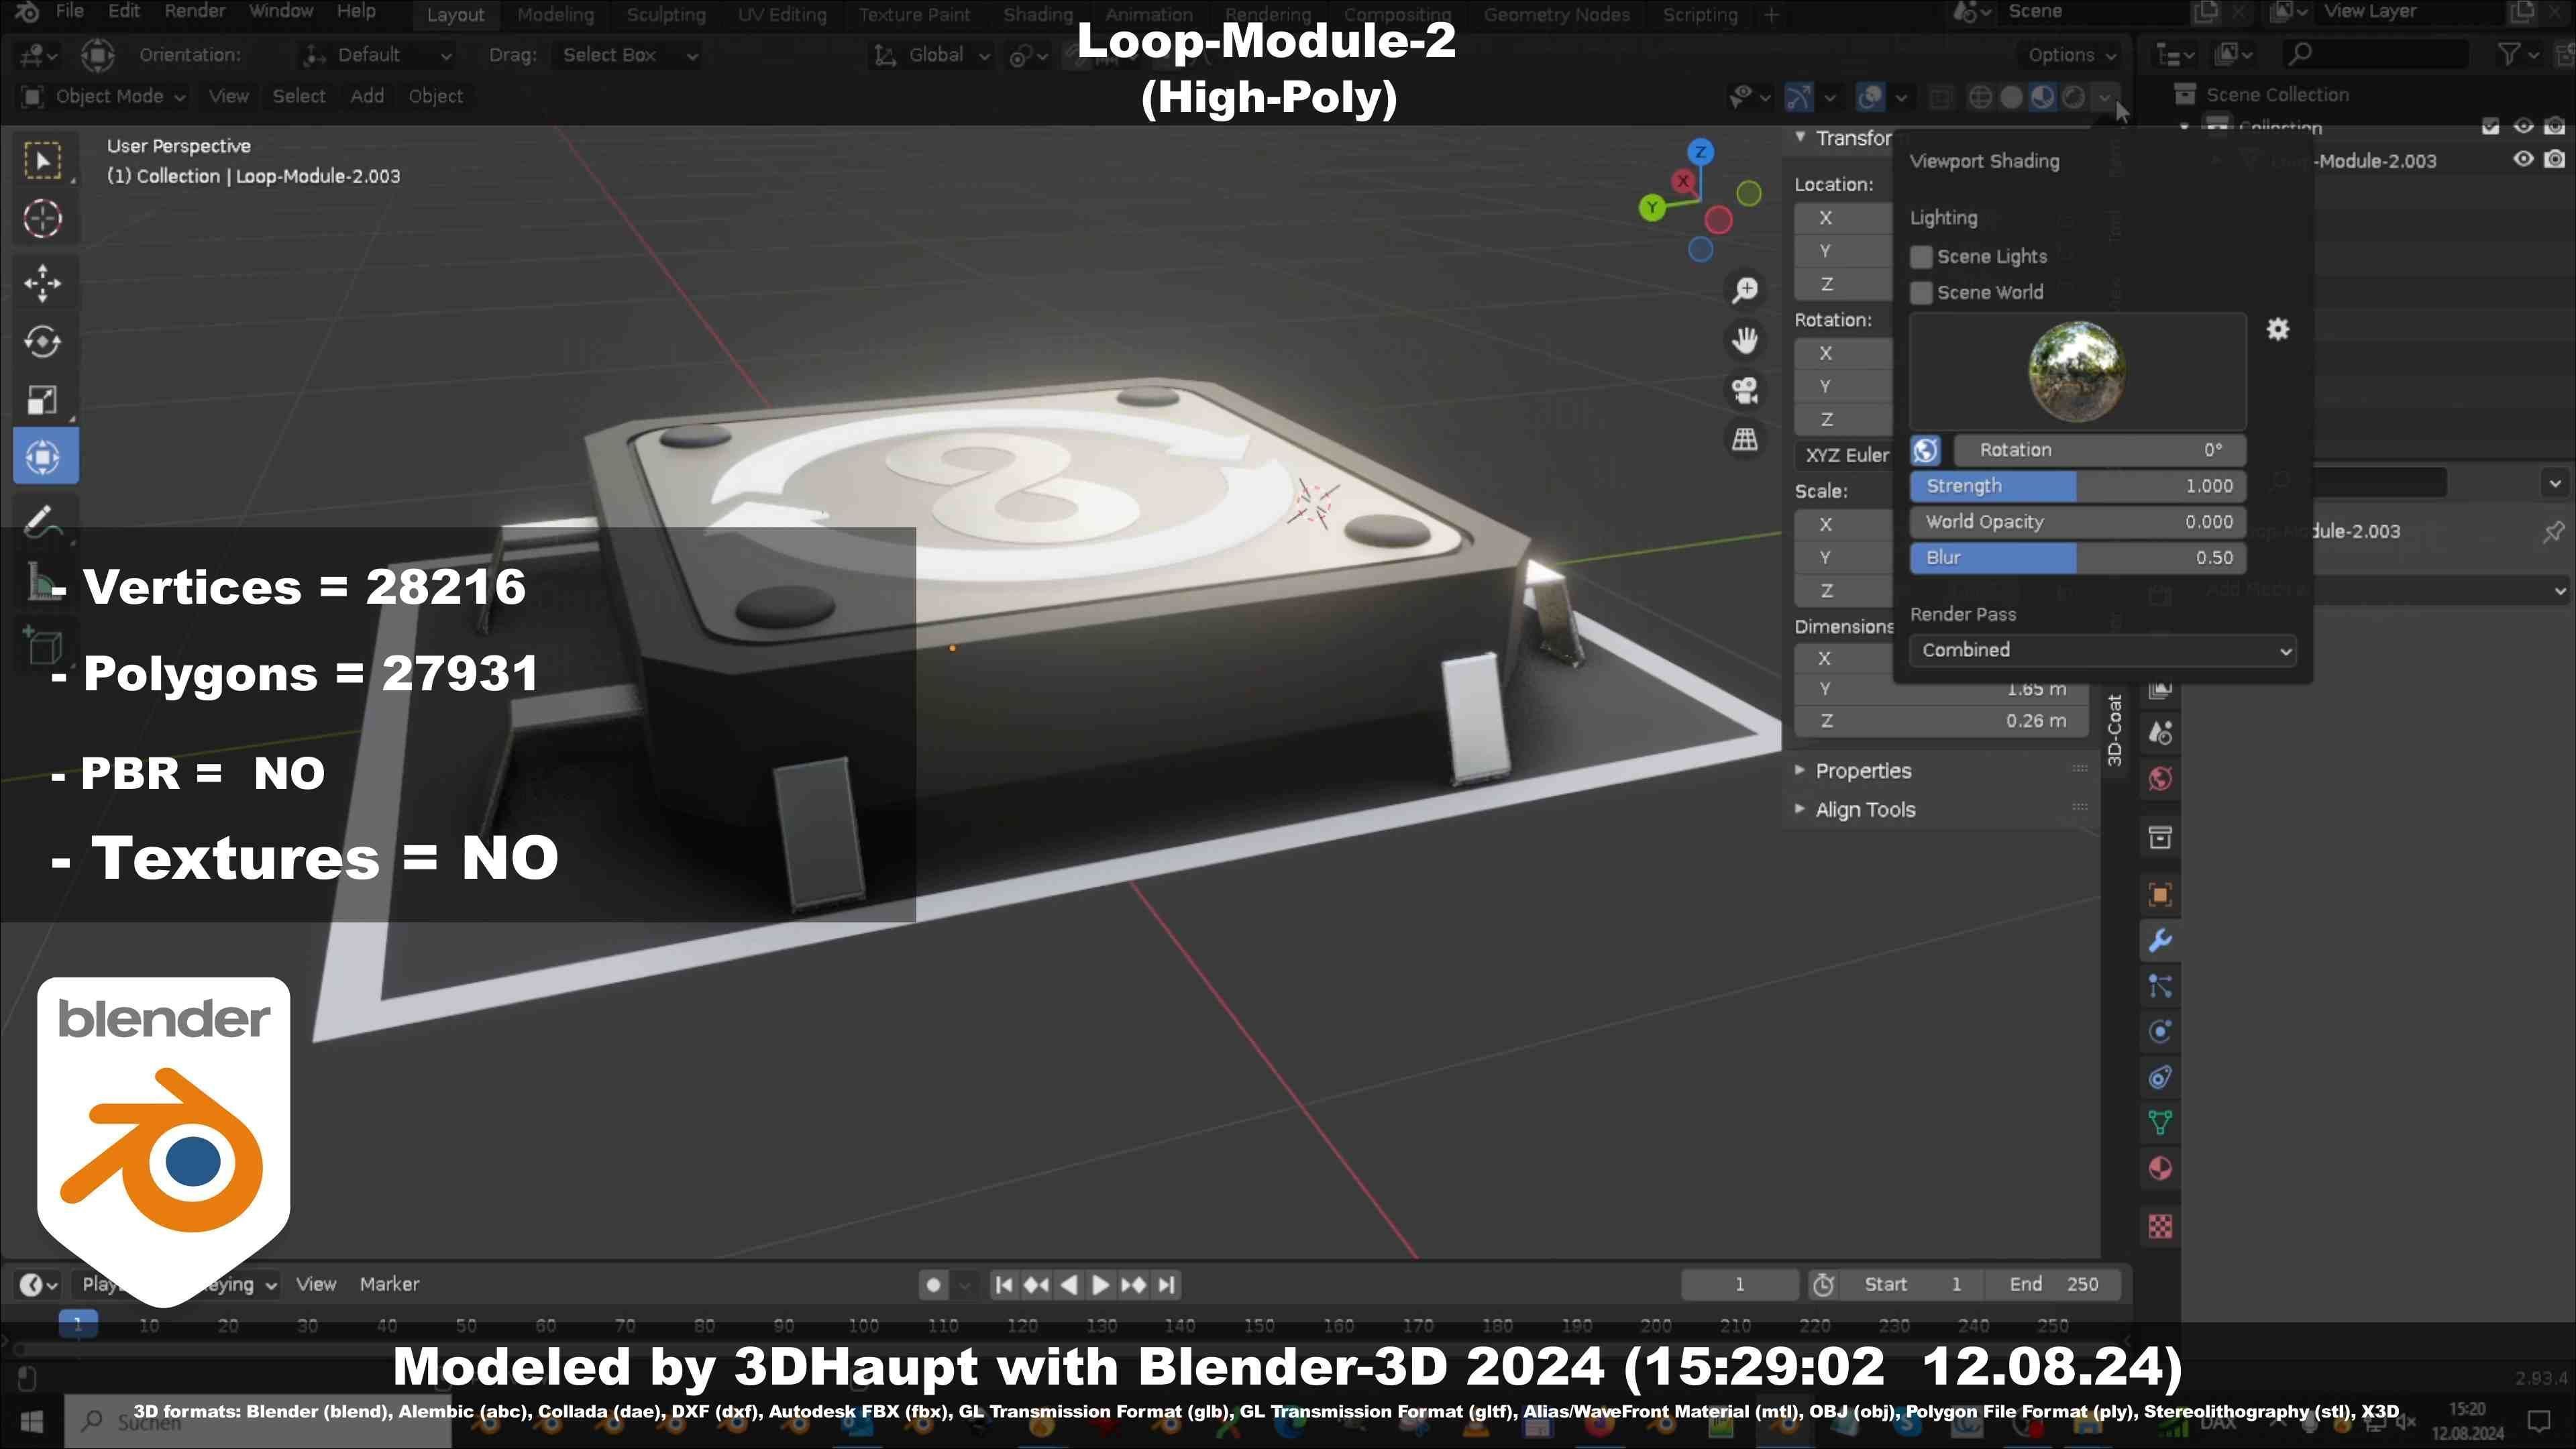The width and height of the screenshot is (2576, 1449).
Task: Toggle Collection exclude checkbox in outliner
Action: click(x=2491, y=126)
